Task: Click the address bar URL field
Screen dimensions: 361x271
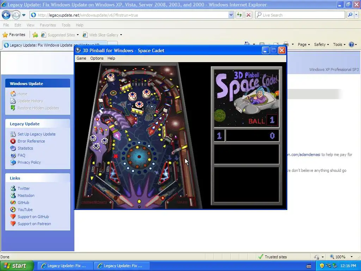Action: click(133, 15)
